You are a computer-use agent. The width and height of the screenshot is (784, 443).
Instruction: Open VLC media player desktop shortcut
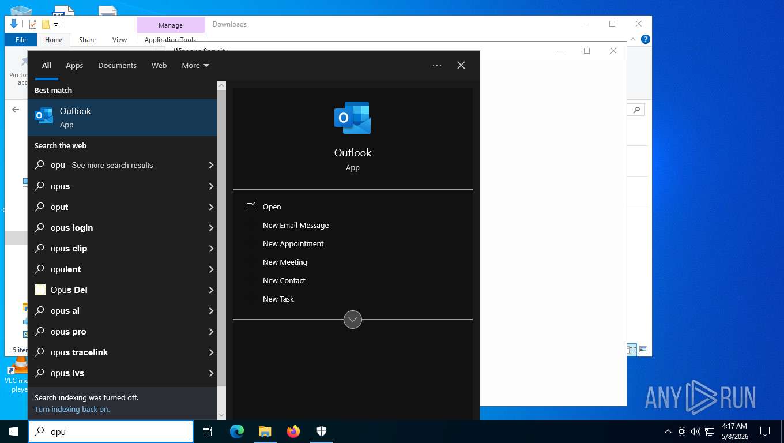pos(18,375)
